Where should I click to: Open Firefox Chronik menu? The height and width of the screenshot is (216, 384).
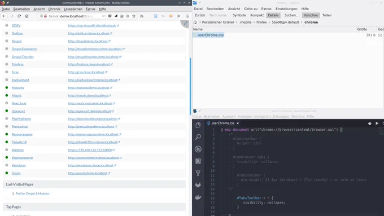(x=54, y=9)
